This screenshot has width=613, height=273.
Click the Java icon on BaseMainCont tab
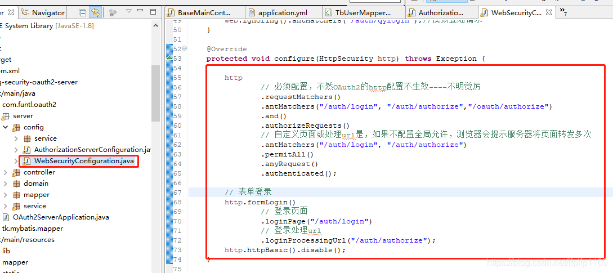[171, 12]
